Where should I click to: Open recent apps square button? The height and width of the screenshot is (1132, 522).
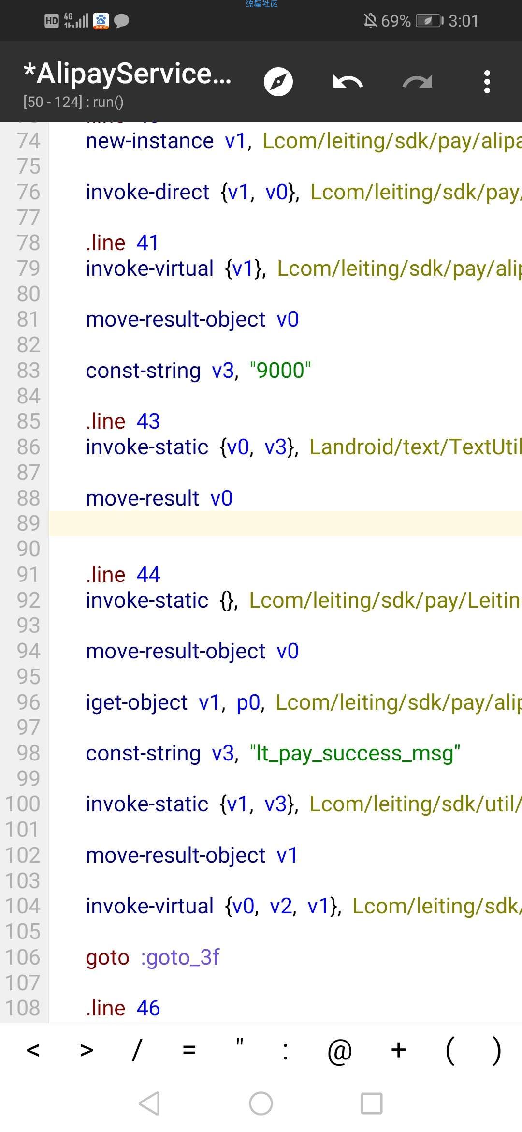371,1103
